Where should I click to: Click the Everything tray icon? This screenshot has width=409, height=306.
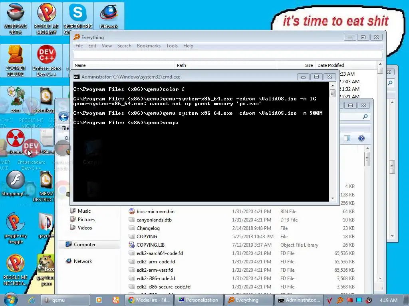(x=340, y=300)
